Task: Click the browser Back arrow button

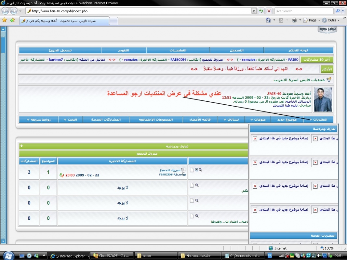Action: [x=5, y=11]
